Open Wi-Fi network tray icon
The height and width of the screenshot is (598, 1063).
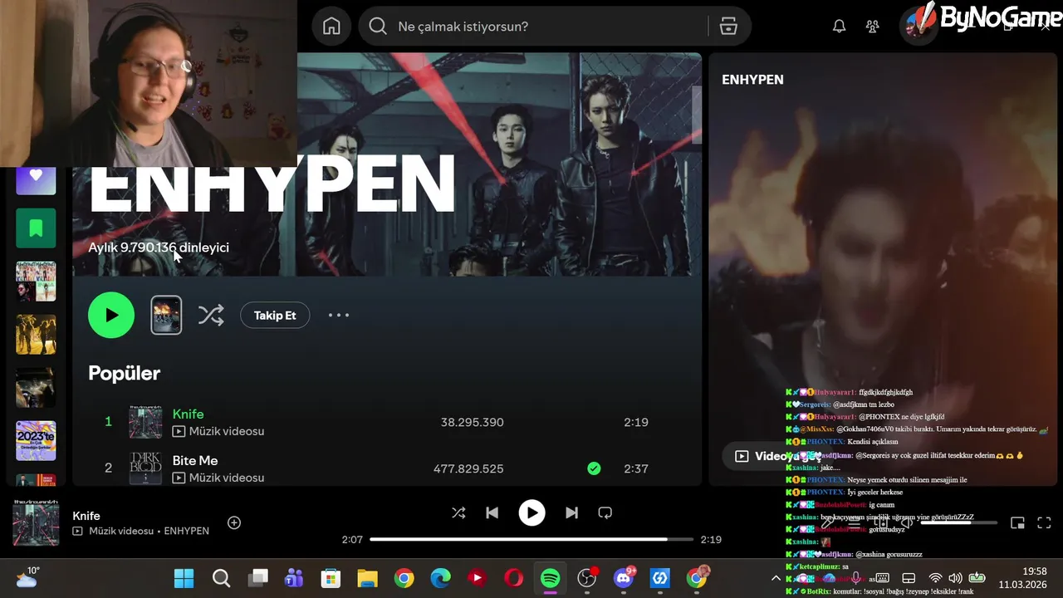[x=935, y=578]
